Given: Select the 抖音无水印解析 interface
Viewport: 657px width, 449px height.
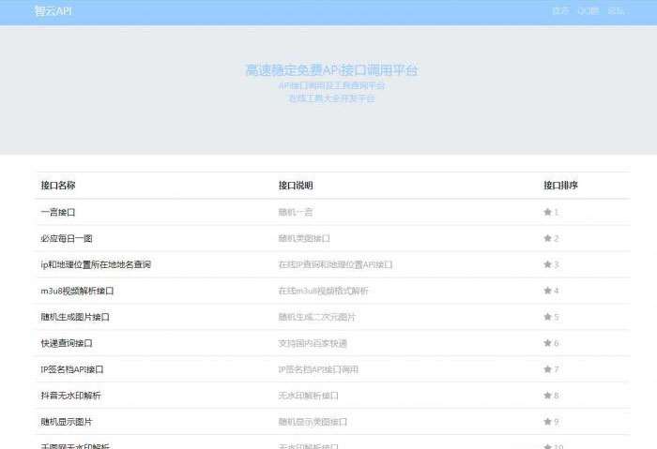Looking at the screenshot, I should coord(71,396).
